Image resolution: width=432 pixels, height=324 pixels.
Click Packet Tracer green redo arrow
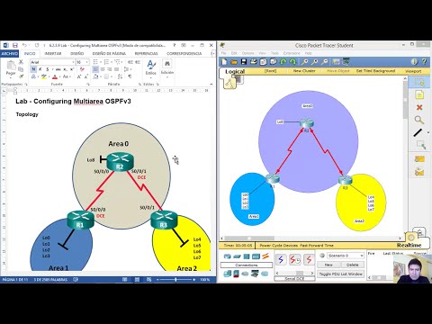292,62
